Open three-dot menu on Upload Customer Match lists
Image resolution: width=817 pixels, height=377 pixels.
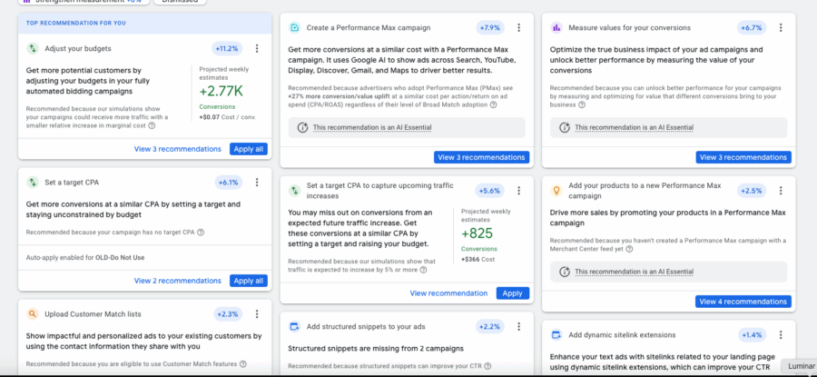[257, 314]
